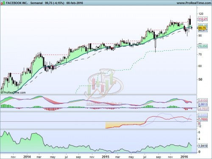Image resolution: width=212 pixels, height=159 pixels.
Task: Open the www.ProRealTime.com link
Action: coord(194,3)
